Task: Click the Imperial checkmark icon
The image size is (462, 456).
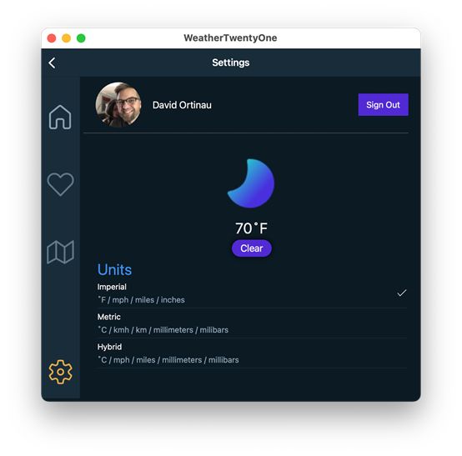Action: coord(402,293)
